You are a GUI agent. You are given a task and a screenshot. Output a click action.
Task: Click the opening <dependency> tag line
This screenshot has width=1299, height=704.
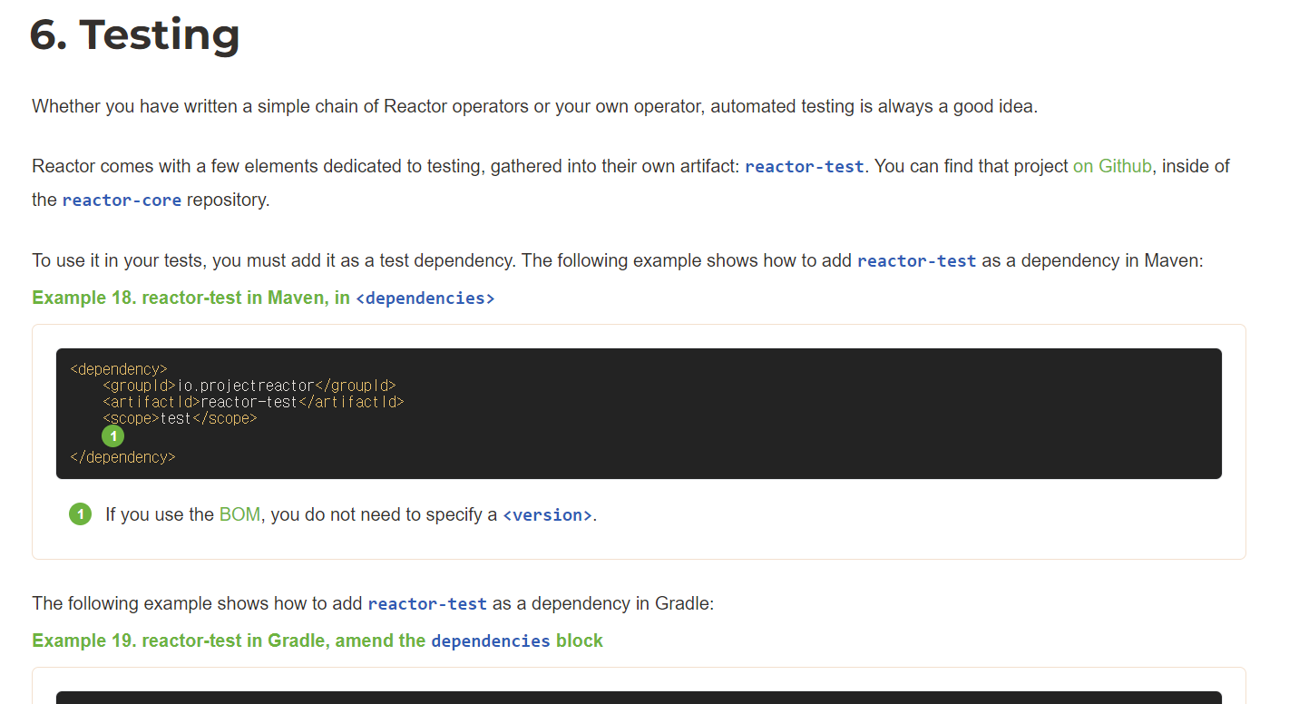click(x=119, y=369)
